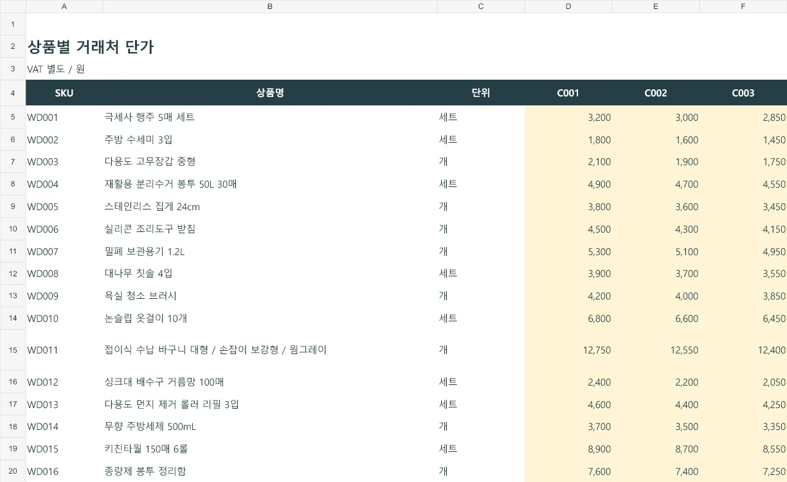
Task: Click unit cell '세트' in WD001 row
Action: [x=481, y=117]
